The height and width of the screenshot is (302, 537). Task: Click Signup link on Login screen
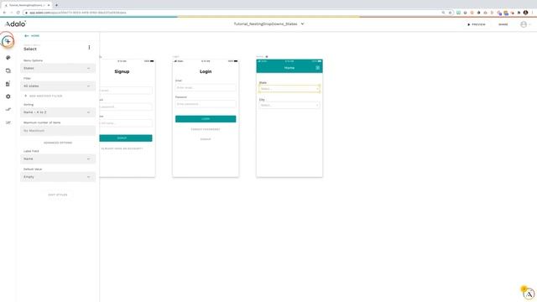(x=206, y=139)
